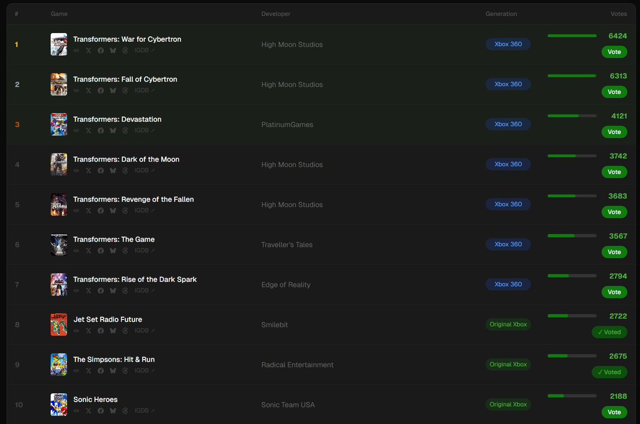Copy link for Transformers: Revenge of the Fallen
The height and width of the screenshot is (424, 640).
pyautogui.click(x=76, y=210)
